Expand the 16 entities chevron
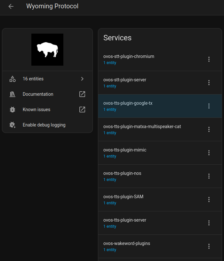This screenshot has height=261, width=224. click(x=82, y=79)
